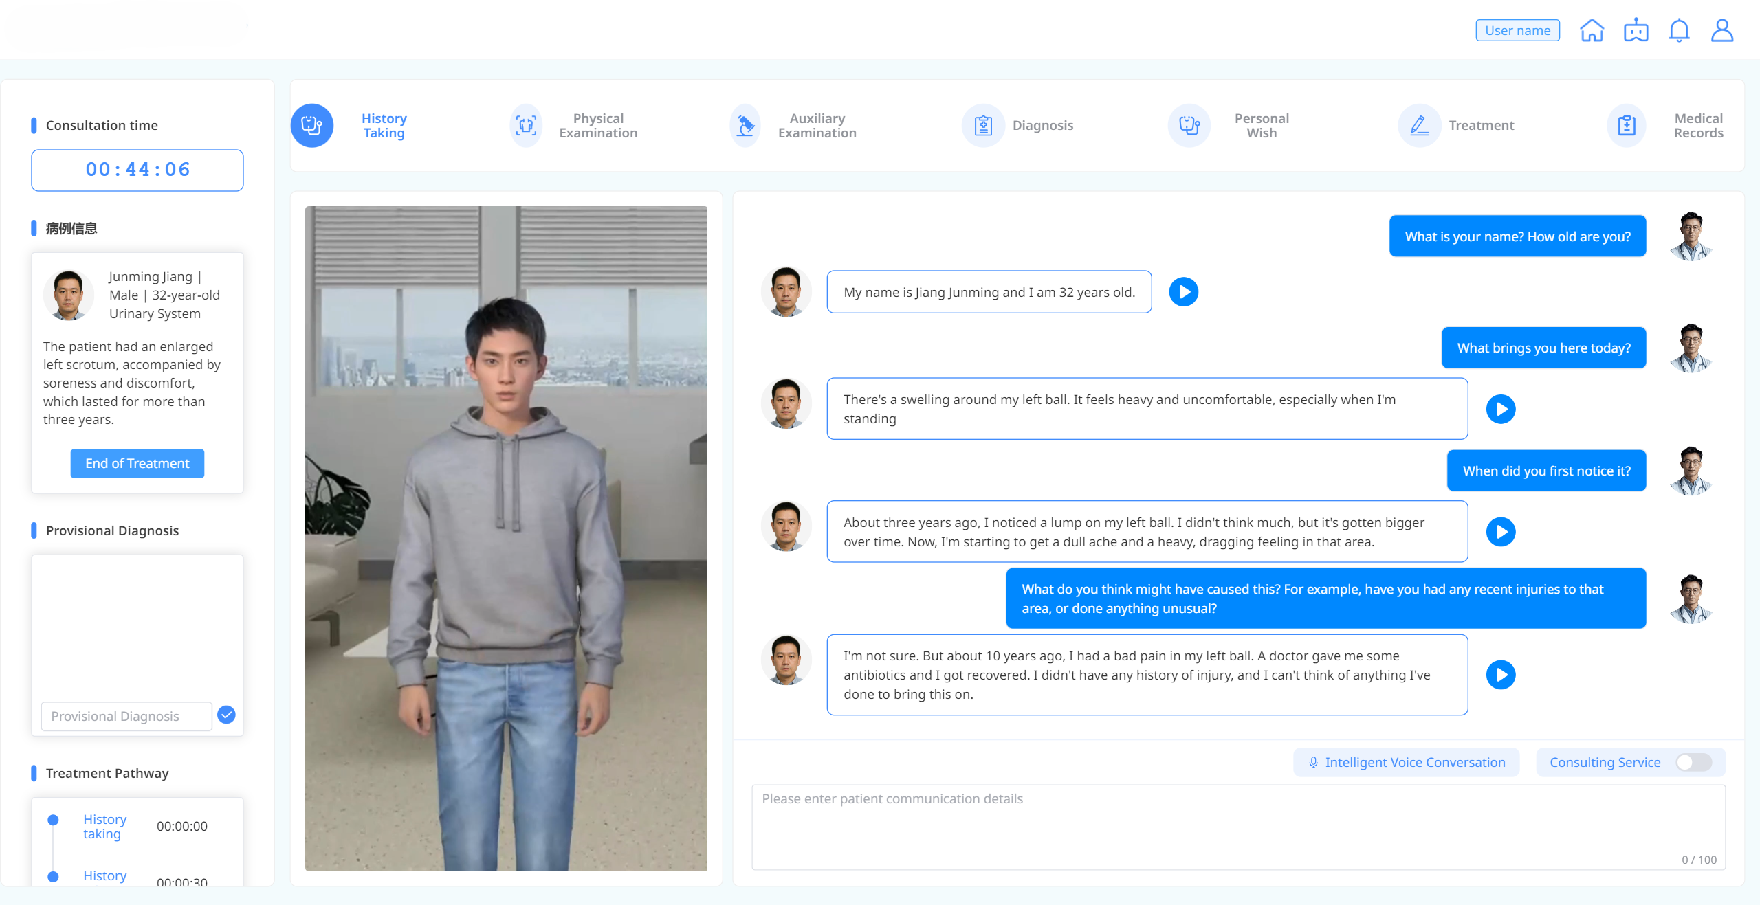Switch to the Diagnosis tab
This screenshot has height=905, width=1760.
pyautogui.click(x=1042, y=126)
